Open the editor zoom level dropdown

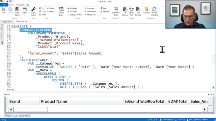(13, 90)
